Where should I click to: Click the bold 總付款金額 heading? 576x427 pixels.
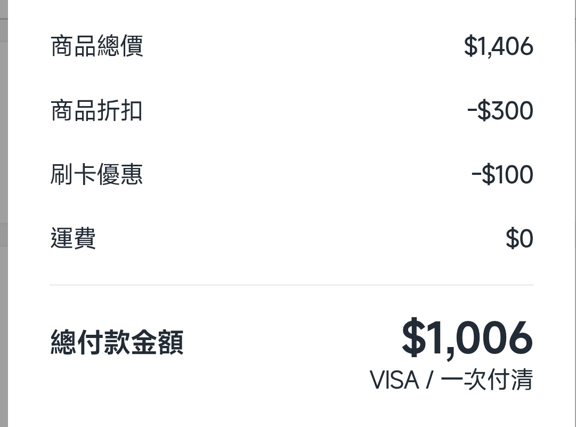(117, 342)
